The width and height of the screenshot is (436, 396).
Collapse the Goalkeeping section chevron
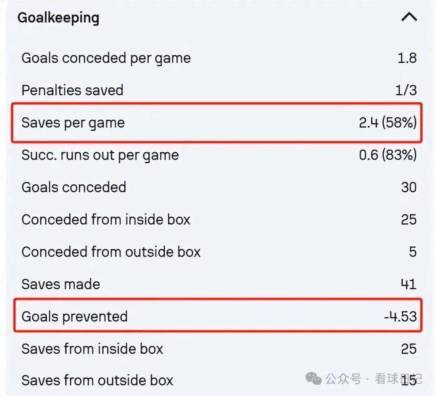pos(409,17)
